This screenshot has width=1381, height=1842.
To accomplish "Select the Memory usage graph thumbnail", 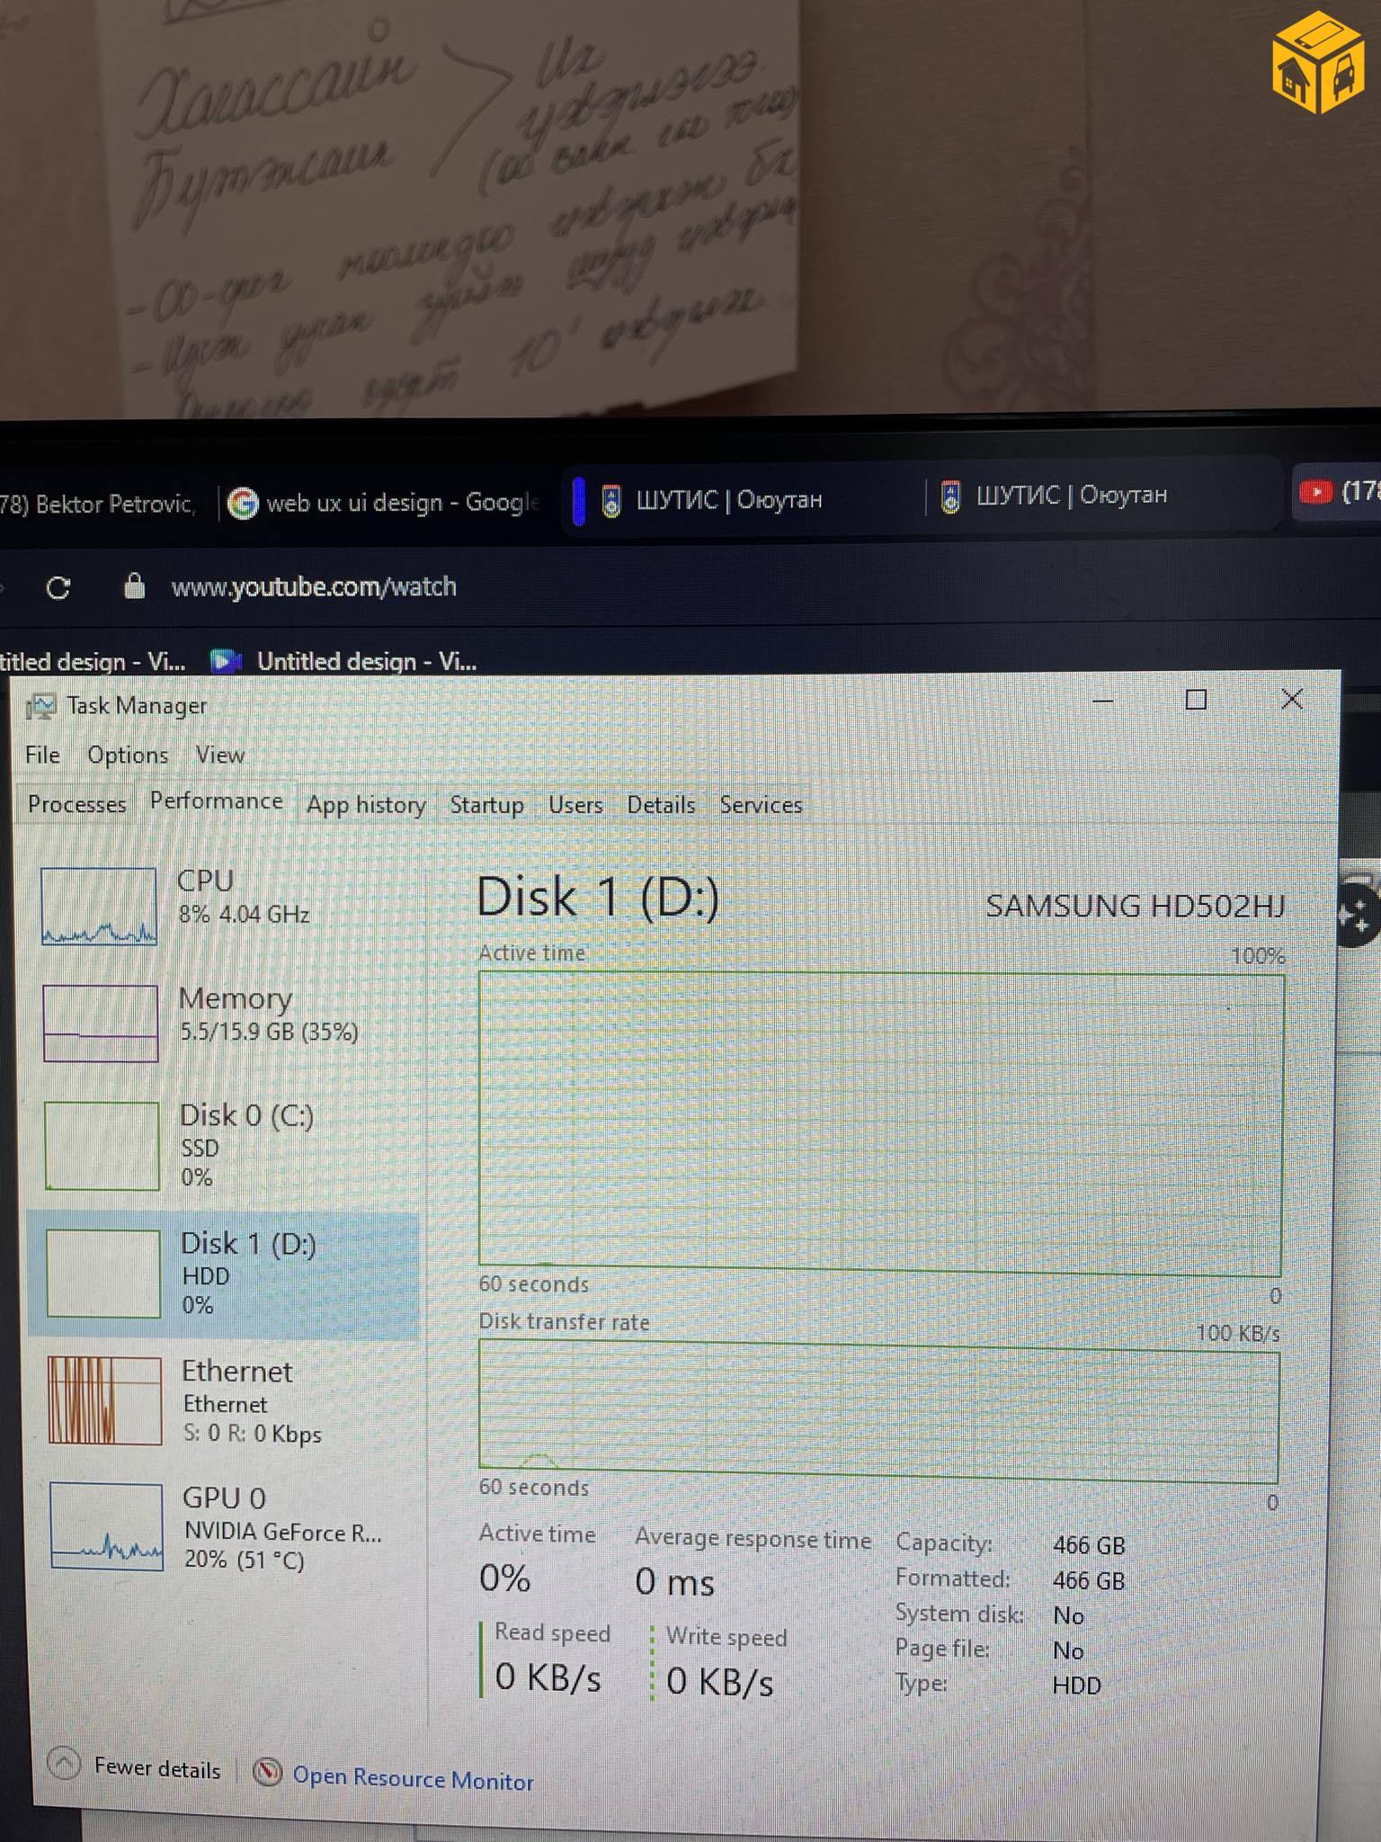I will (x=100, y=1023).
